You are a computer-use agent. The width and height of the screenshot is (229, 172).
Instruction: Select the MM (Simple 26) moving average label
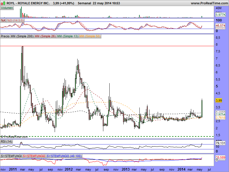(45, 36)
